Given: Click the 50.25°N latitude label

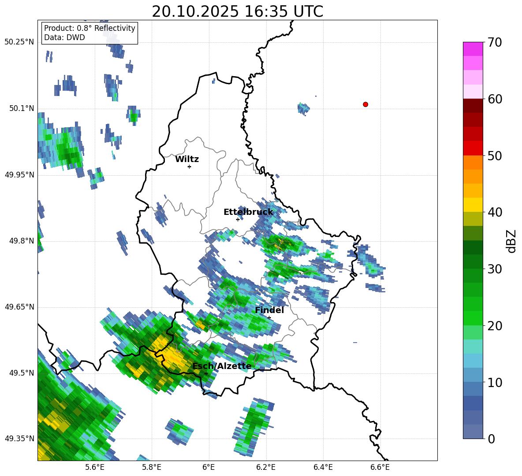Looking at the screenshot, I should pos(19,42).
